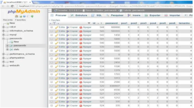Switch to the SQL tab
194x108 pixels.
(96, 15)
